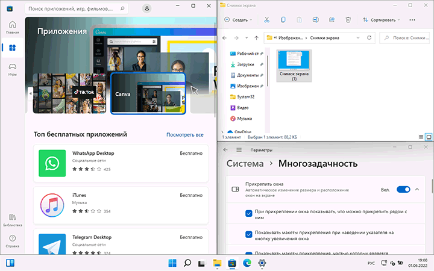Image resolution: width=434 pixels, height=271 pixels.
Task: Uncheck show snap layouts on maximize hover
Action: click(x=248, y=234)
